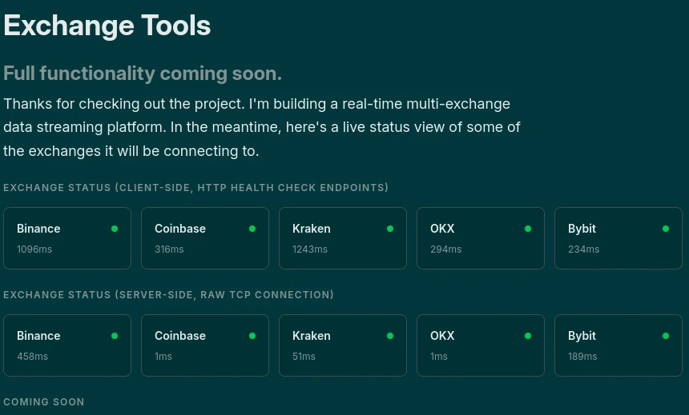Click the 458ms latency value
The height and width of the screenshot is (415, 689).
(x=33, y=356)
